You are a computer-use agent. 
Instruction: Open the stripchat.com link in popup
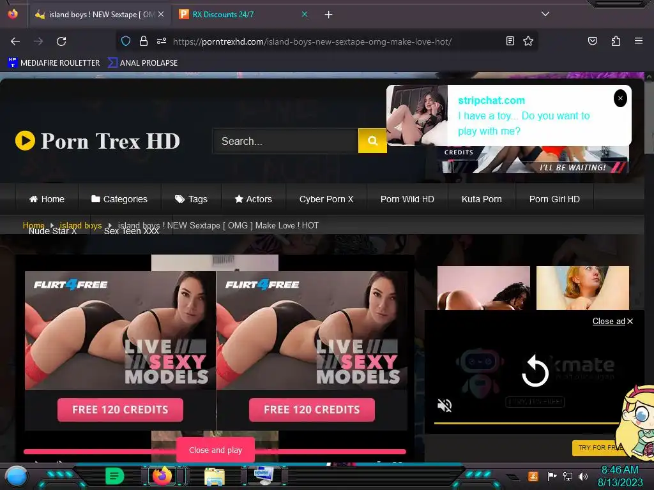click(x=491, y=100)
